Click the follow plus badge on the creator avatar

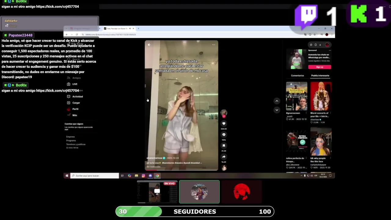[224, 116]
